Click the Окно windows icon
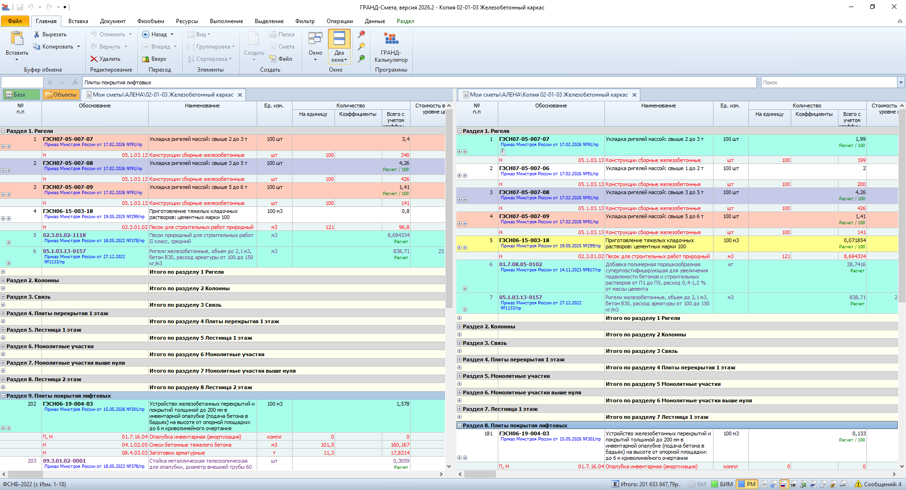 315,39
